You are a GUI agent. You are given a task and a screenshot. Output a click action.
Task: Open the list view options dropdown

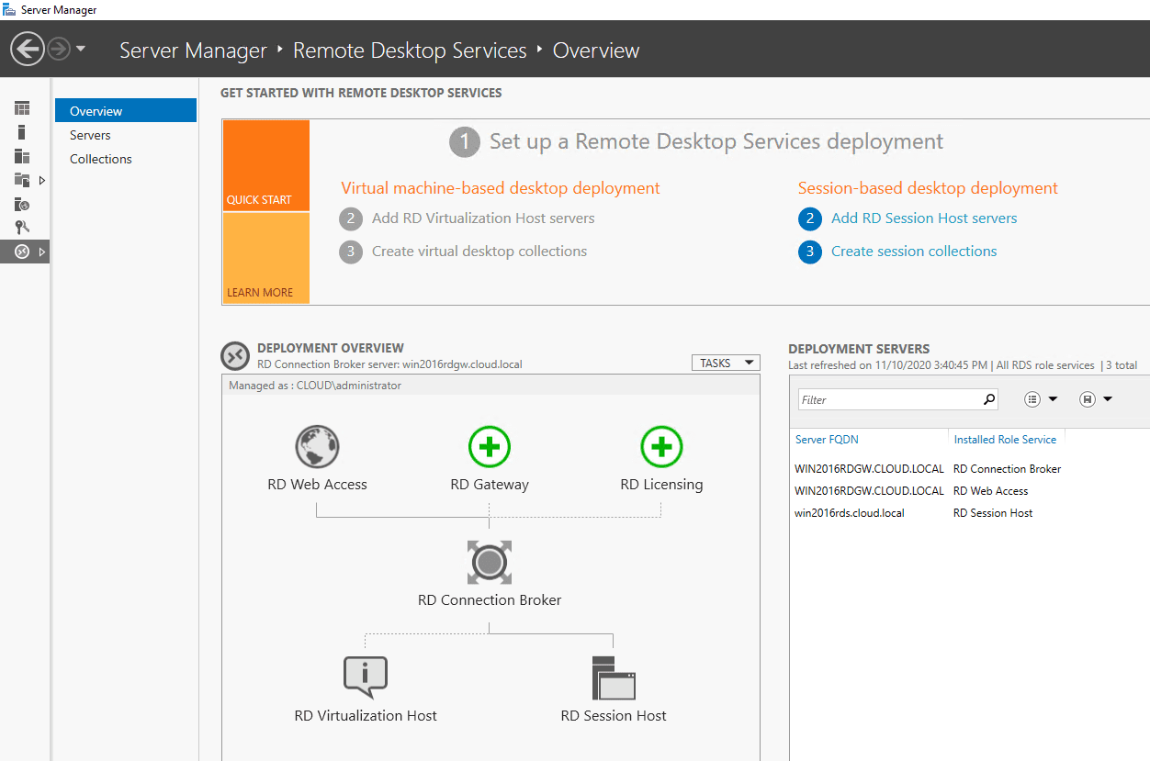click(x=1041, y=399)
